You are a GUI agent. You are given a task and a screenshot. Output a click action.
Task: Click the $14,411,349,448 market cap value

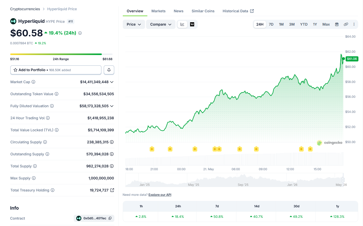[94, 82]
